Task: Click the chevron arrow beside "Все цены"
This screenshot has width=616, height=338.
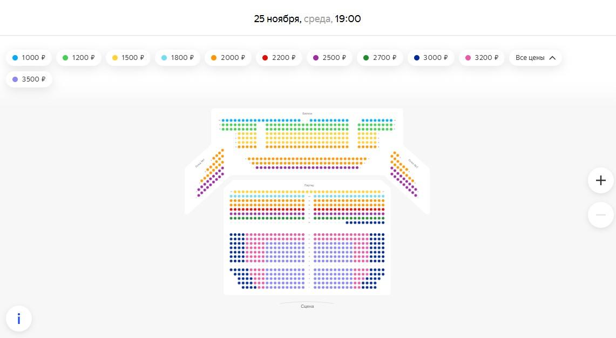Action: (552, 58)
